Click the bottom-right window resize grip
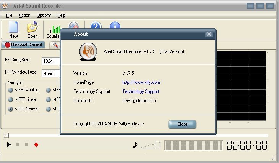Screen dimensions: 279x163 point(273,158)
